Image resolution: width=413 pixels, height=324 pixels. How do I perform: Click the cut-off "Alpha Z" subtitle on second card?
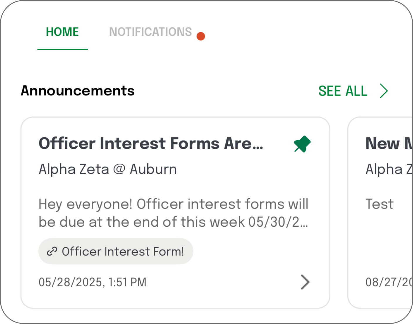(388, 169)
